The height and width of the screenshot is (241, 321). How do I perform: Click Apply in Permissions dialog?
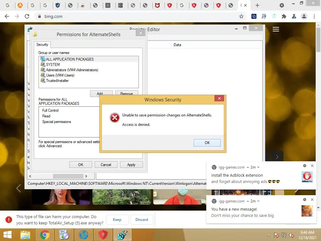point(131,164)
